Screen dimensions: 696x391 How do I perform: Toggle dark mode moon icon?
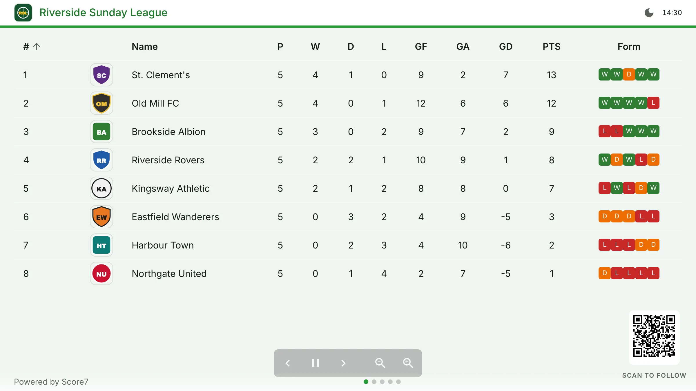click(x=649, y=13)
